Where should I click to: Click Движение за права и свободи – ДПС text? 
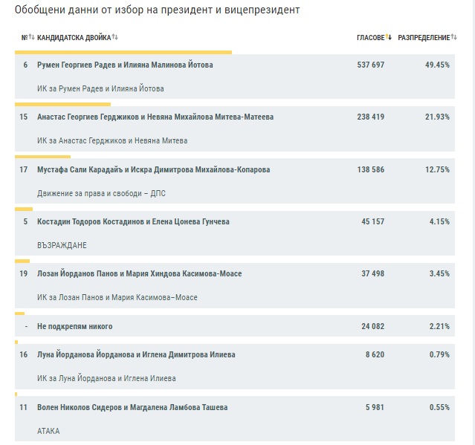101,193
